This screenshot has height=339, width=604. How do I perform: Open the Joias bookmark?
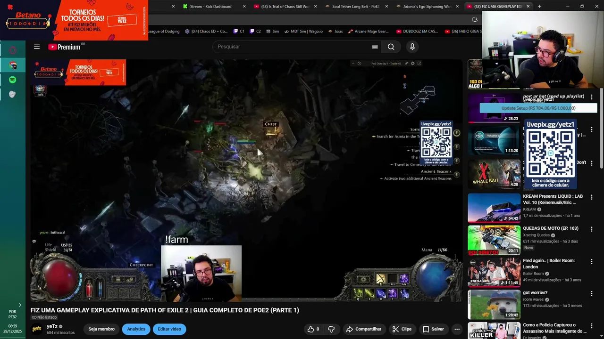pos(335,32)
